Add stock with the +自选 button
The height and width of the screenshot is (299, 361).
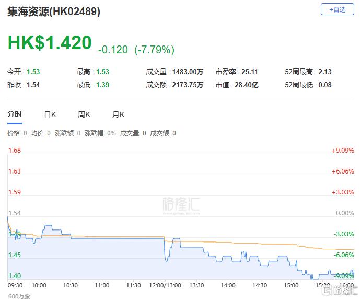[337, 9]
